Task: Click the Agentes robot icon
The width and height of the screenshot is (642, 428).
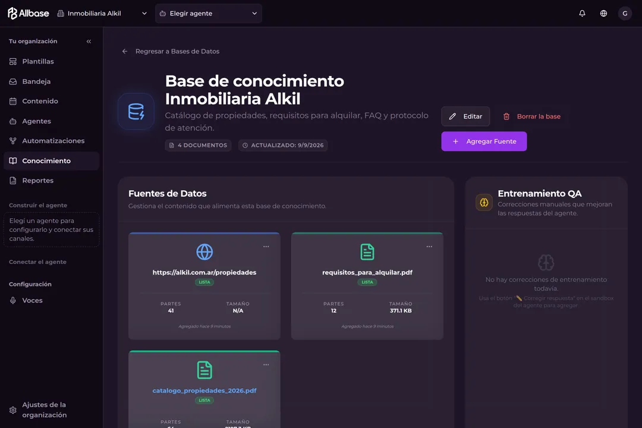Action: (13, 121)
